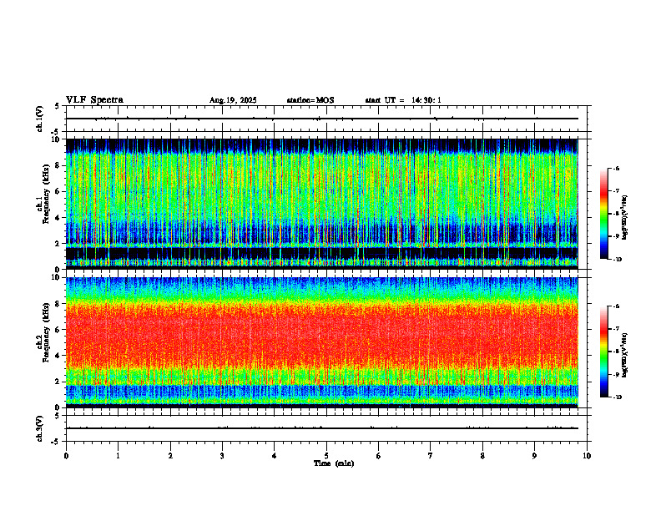
Task: Click ch.1(V) axis "5" upper tick label
Action: [x=58, y=106]
